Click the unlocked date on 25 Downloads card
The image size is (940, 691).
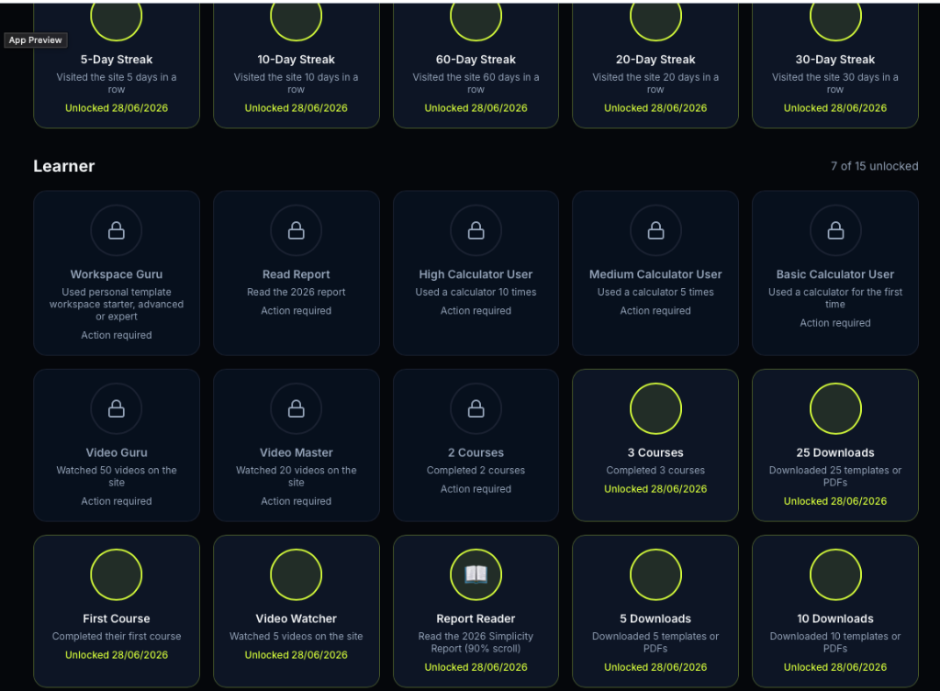[x=835, y=501]
